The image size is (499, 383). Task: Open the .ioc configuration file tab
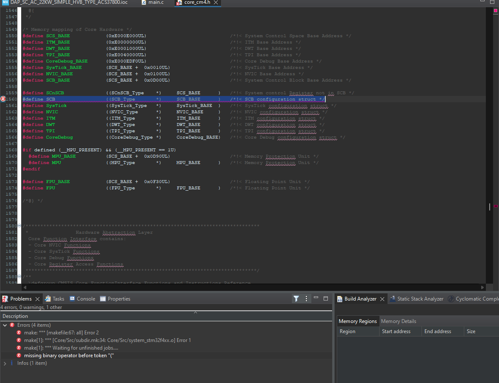point(68,3)
